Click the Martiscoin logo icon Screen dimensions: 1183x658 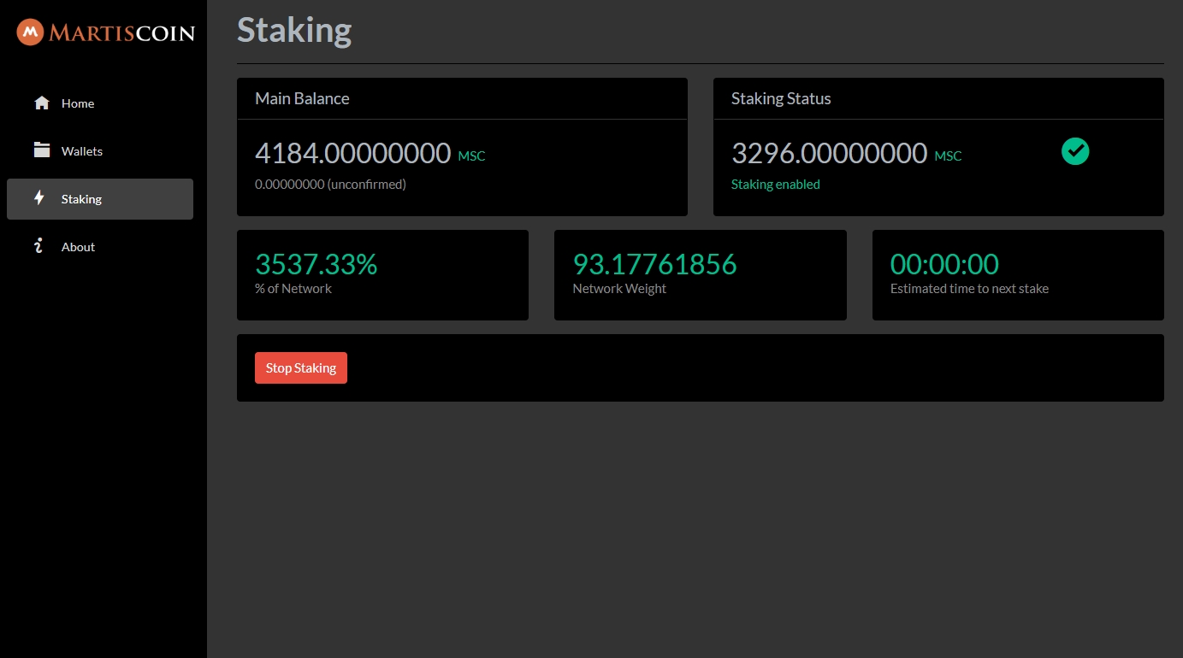tap(30, 32)
